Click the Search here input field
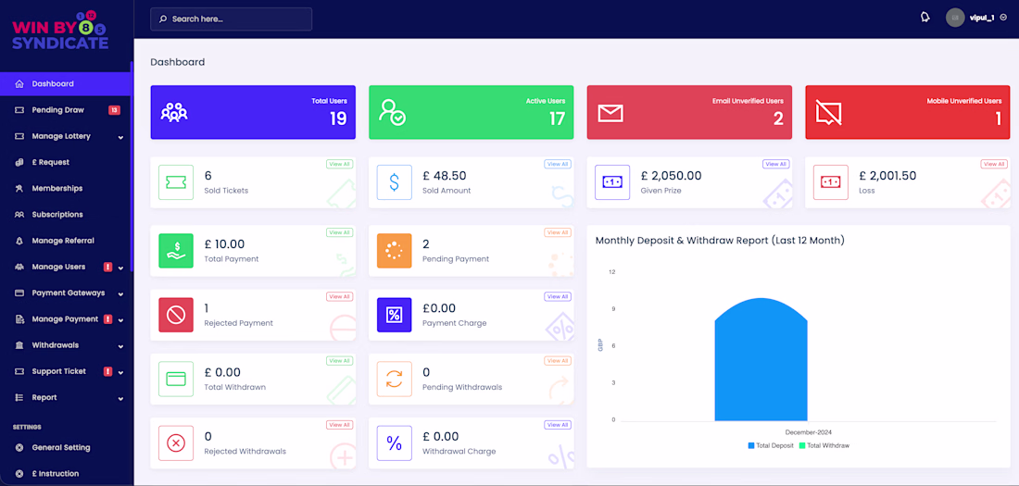The image size is (1019, 486). tap(231, 19)
